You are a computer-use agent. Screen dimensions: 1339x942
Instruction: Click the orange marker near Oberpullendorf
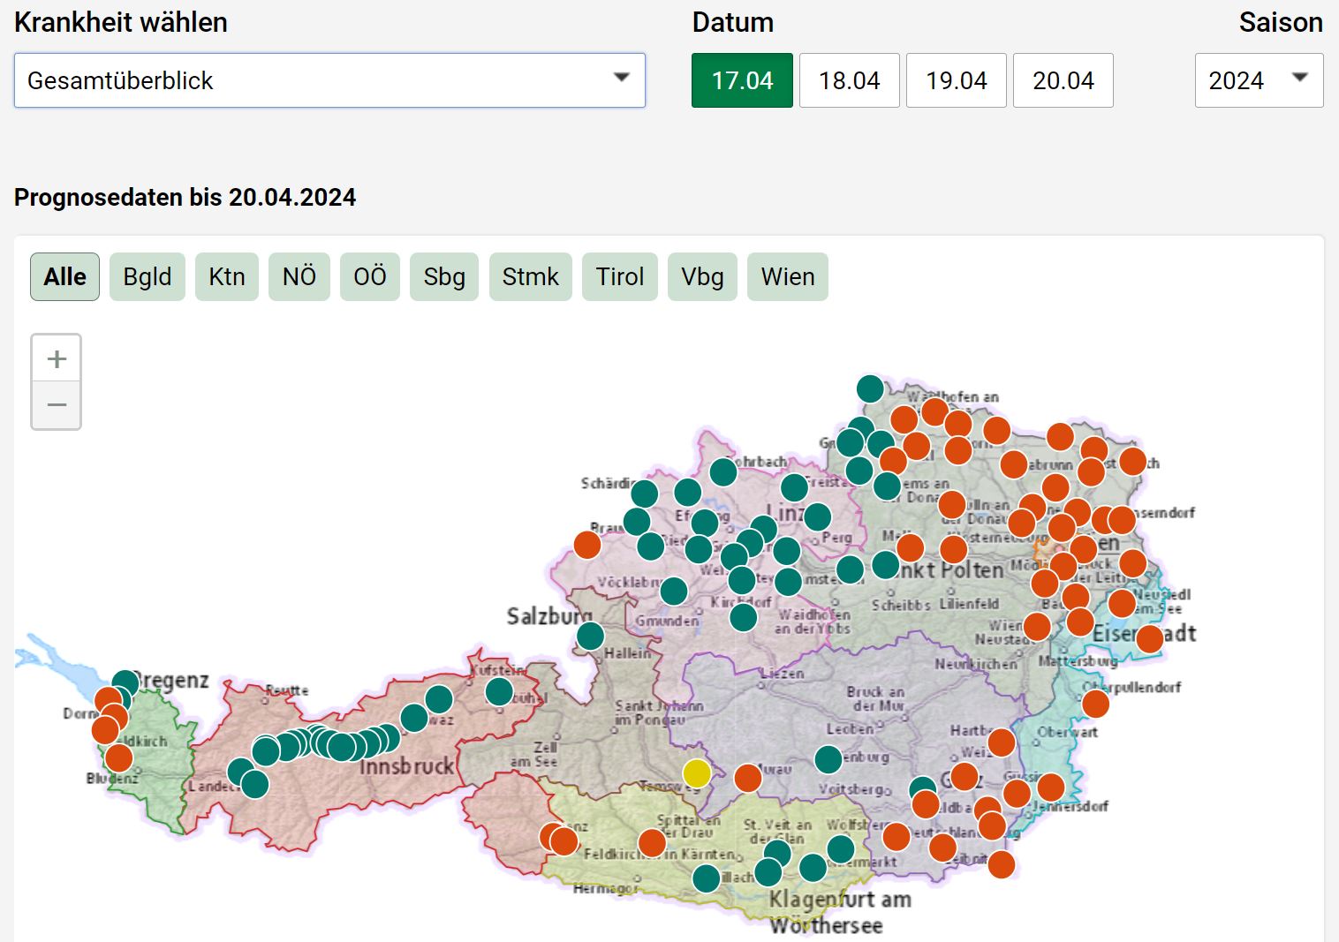pyautogui.click(x=1095, y=704)
